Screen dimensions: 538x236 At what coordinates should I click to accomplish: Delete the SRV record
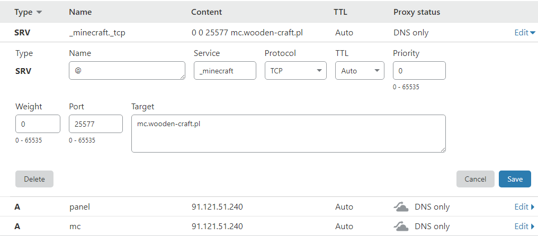click(34, 179)
